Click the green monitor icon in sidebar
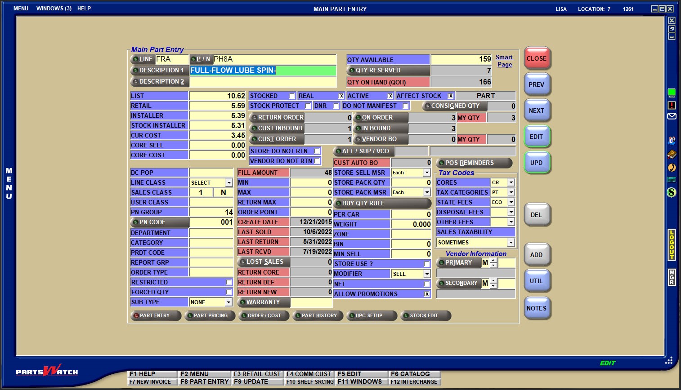 [x=672, y=93]
